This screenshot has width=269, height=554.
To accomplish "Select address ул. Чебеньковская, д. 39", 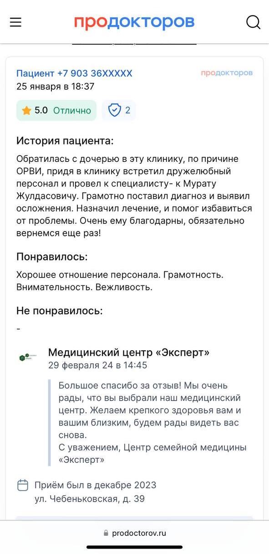I will click(90, 499).
